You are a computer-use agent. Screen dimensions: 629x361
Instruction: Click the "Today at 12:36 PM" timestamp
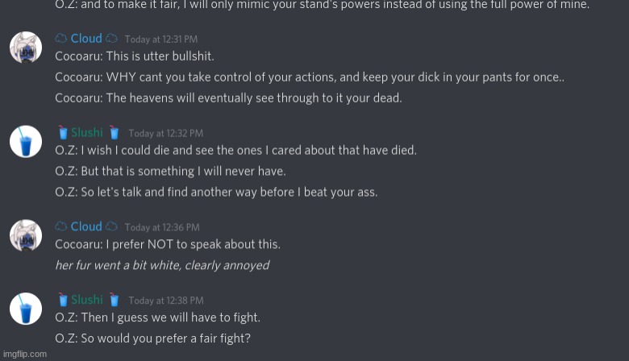tap(161, 227)
